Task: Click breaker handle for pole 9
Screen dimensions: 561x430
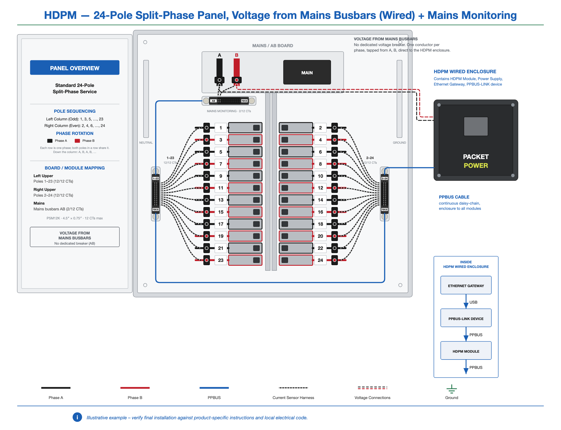Action: 256,176
